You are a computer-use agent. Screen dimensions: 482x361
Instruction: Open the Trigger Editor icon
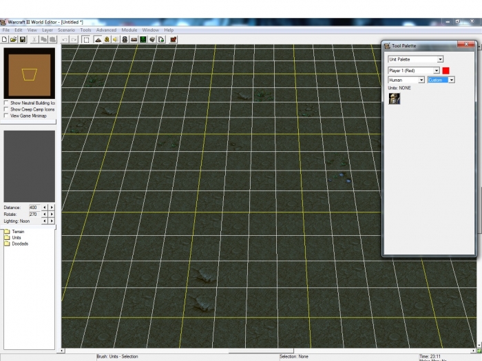coord(107,40)
